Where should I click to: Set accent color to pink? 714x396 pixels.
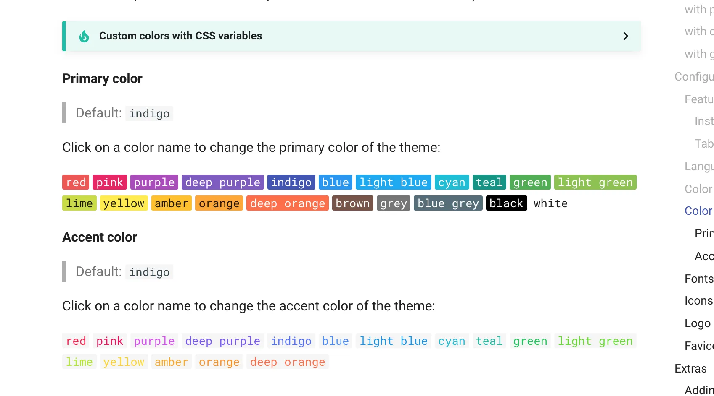(x=109, y=341)
